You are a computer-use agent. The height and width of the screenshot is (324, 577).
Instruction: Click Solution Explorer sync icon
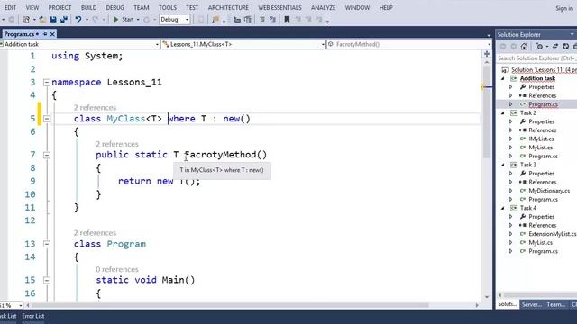pos(555,46)
